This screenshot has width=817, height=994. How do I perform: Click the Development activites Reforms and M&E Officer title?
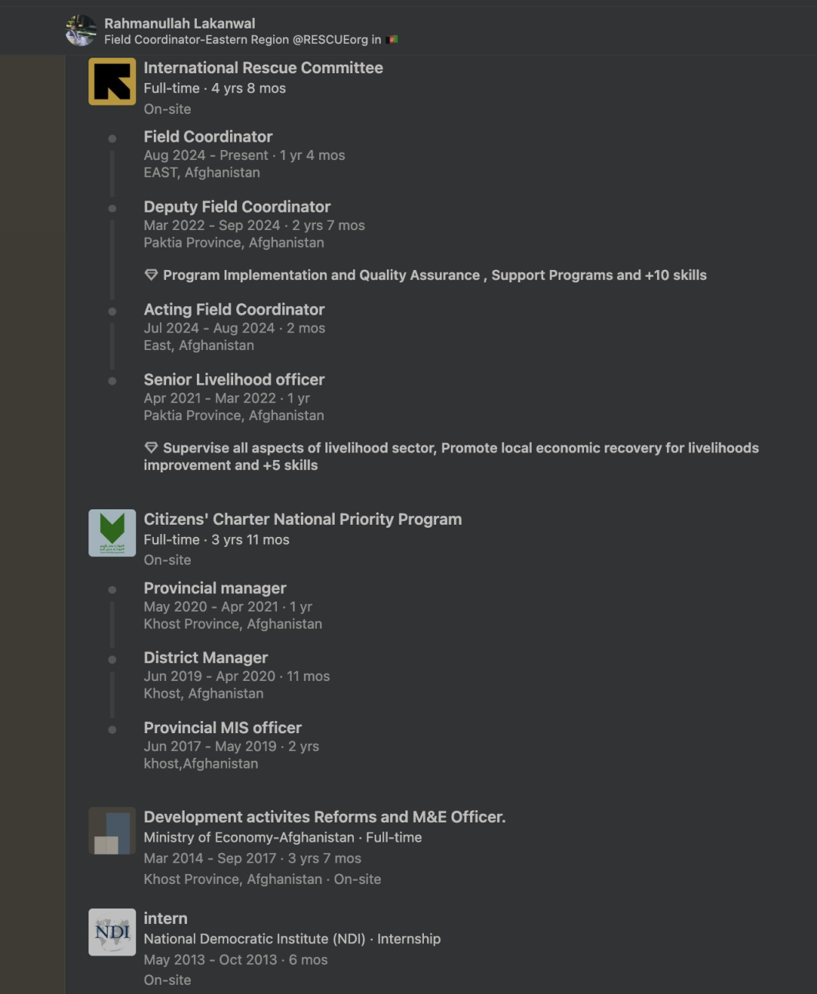[x=325, y=817]
